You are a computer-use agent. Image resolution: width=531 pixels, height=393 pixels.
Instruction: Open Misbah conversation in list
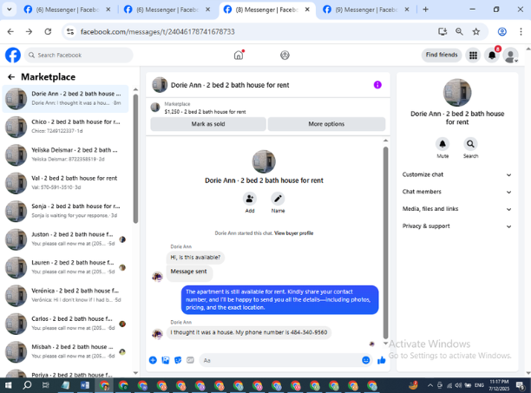point(65,351)
